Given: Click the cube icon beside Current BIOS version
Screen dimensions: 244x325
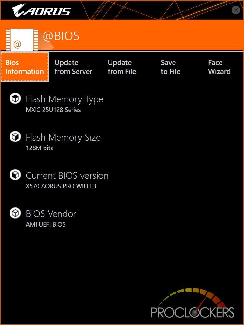Looking at the screenshot, I should [x=15, y=175].
